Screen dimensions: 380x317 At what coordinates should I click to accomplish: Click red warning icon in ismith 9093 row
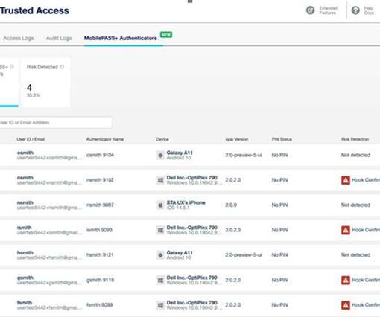coord(346,230)
